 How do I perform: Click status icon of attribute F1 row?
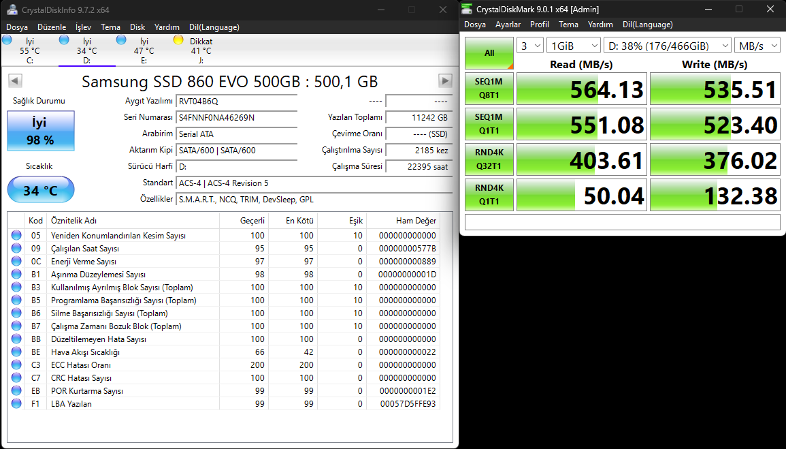[x=16, y=404]
